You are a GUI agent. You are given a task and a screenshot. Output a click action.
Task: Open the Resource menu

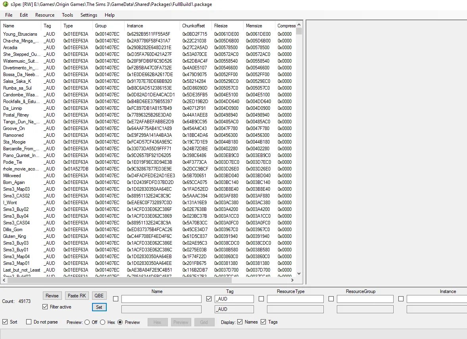[x=45, y=15]
